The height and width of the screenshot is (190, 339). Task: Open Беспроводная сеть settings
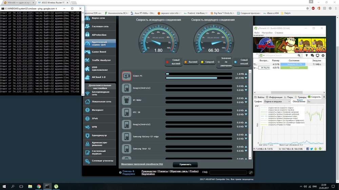click(x=100, y=93)
